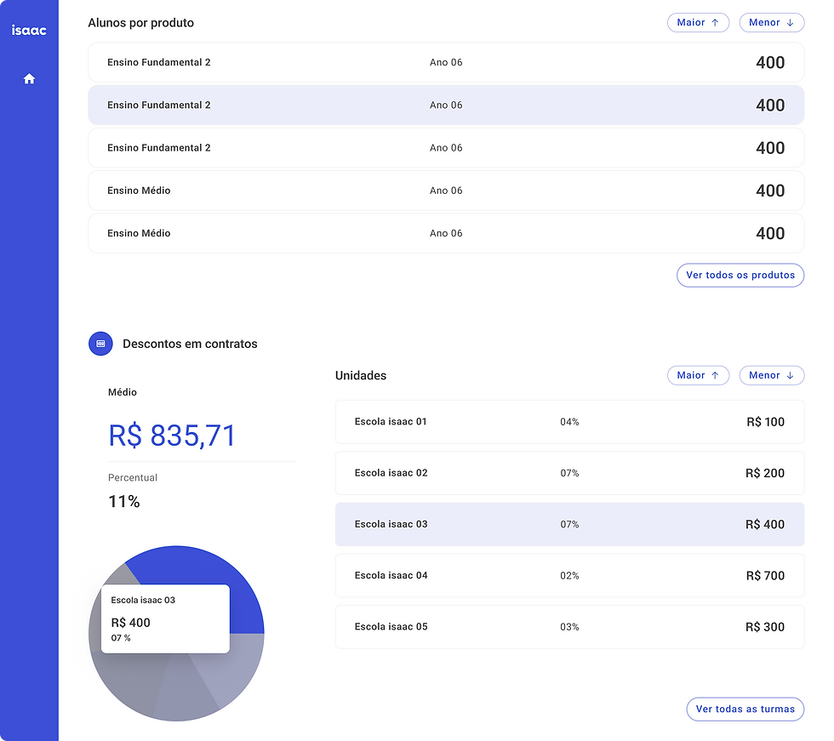The image size is (834, 741).
Task: Sort Unidades by Maior
Action: [698, 375]
